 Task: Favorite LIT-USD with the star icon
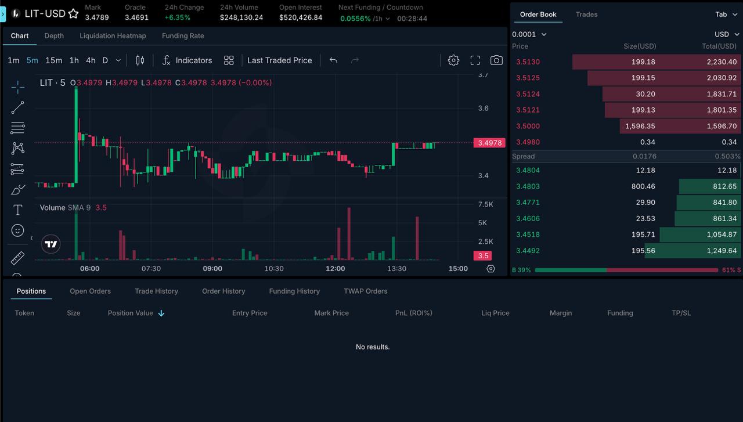[x=73, y=13]
